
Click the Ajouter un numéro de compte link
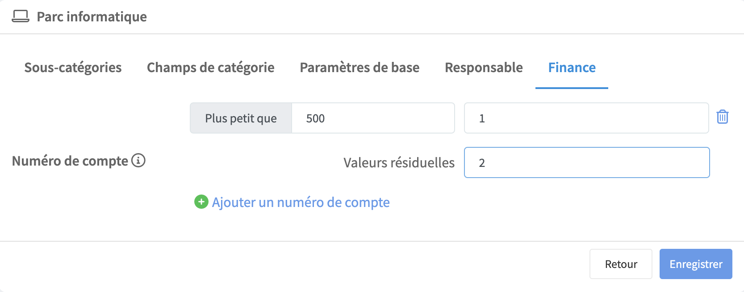(x=301, y=203)
